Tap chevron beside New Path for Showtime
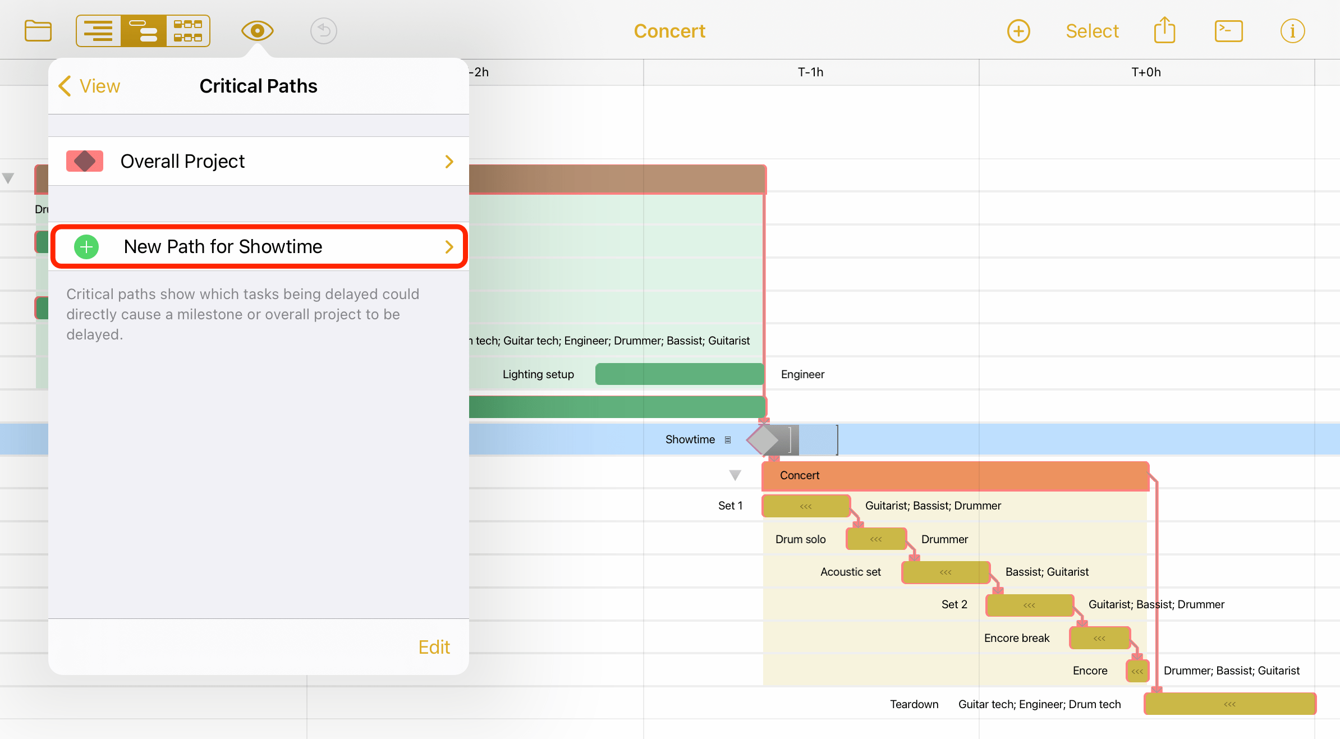 click(x=449, y=247)
